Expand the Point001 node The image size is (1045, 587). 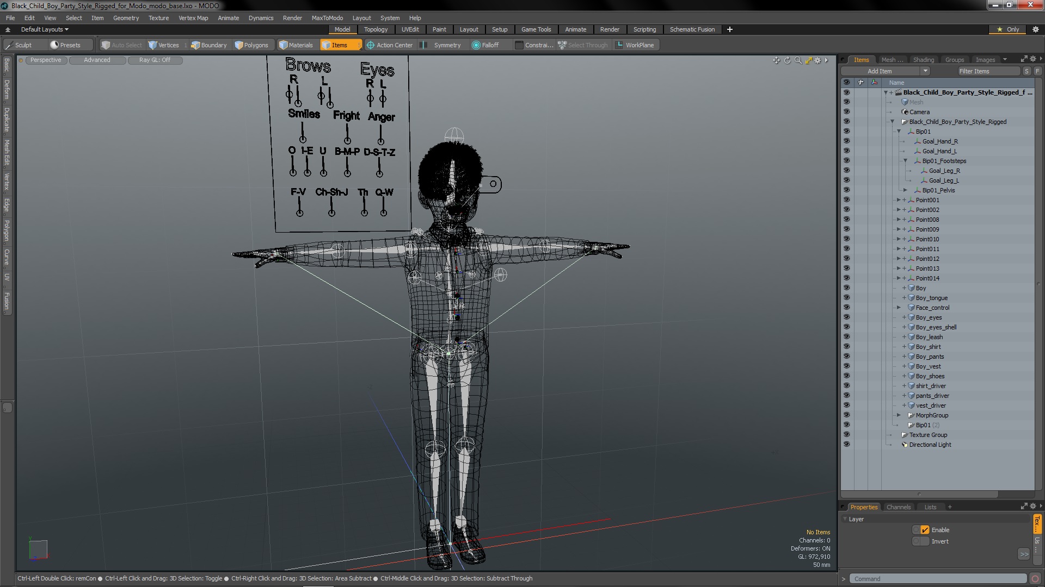point(899,200)
